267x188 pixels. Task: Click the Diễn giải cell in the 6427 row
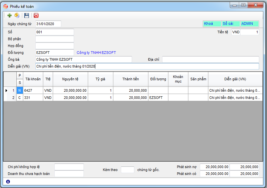click(x=235, y=90)
